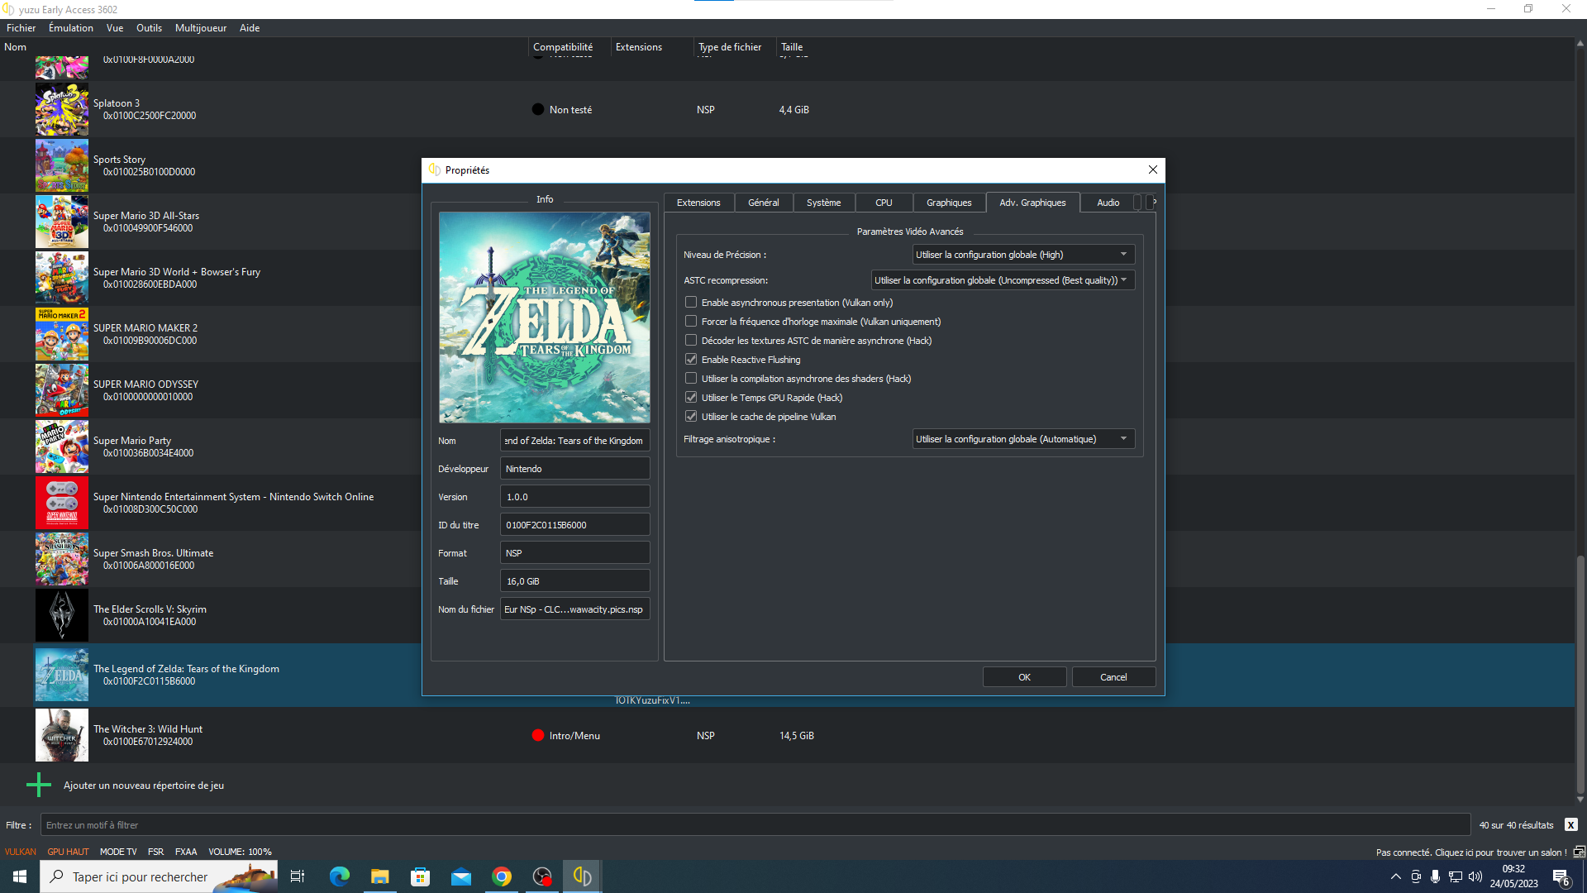1587x893 pixels.
Task: Click the green plus add directory icon
Action: pyautogui.click(x=39, y=785)
